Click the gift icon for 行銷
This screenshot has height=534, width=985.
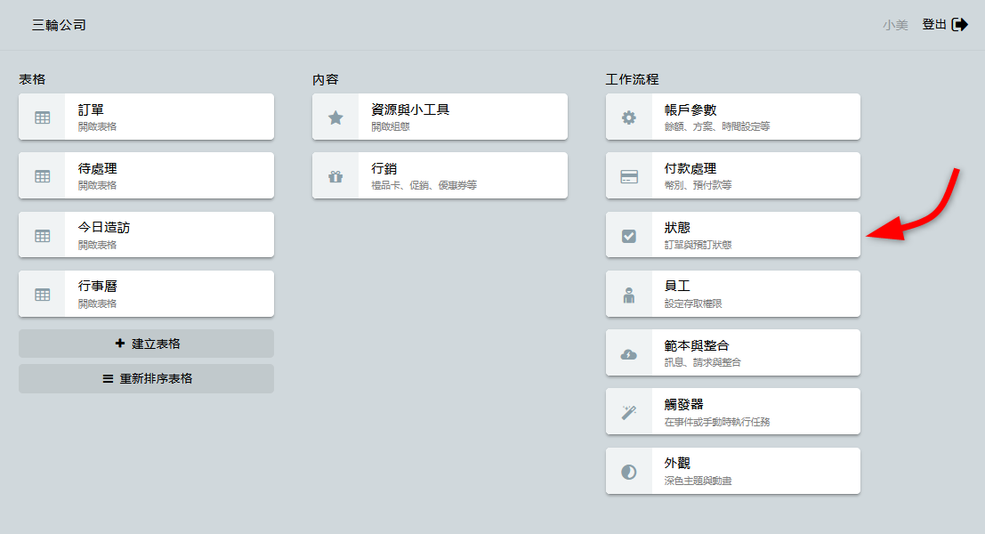335,176
